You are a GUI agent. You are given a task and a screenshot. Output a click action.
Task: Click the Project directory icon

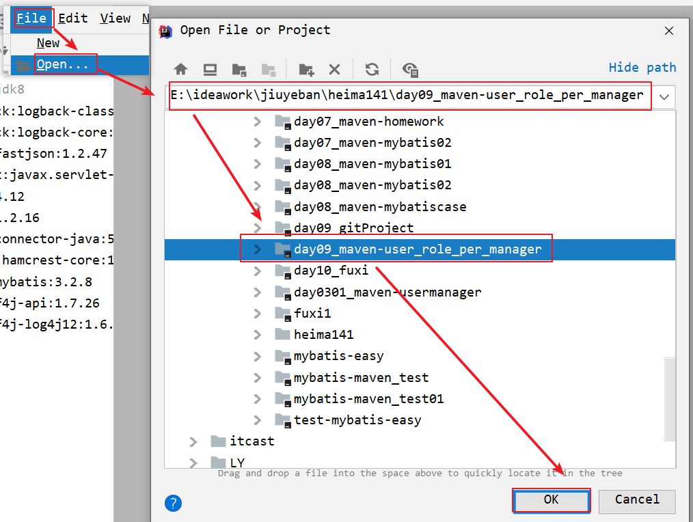click(239, 69)
